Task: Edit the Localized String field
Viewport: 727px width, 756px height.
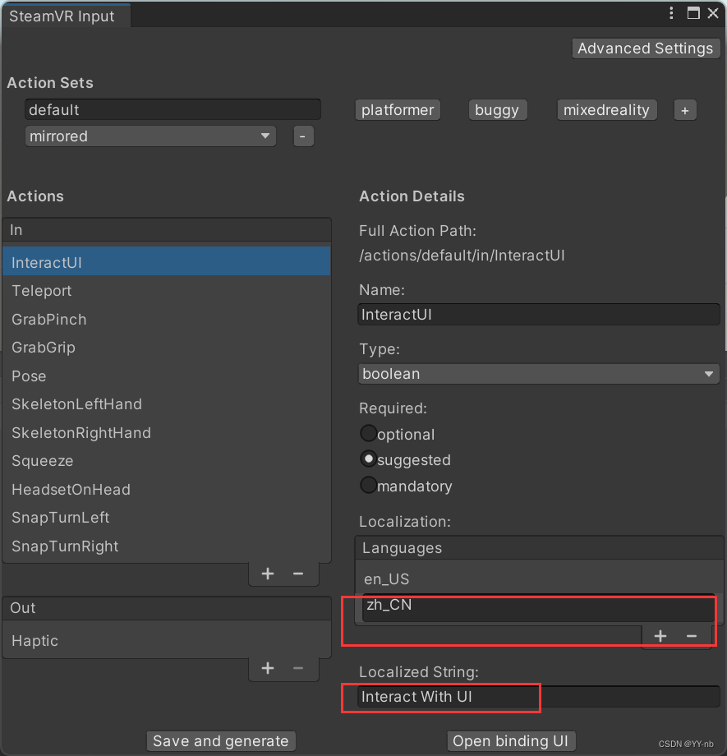Action: point(539,697)
